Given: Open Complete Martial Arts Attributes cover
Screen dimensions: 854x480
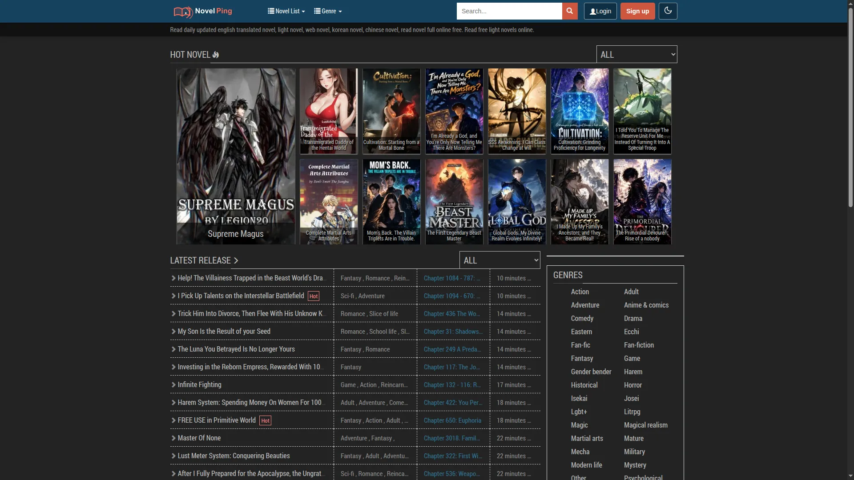Looking at the screenshot, I should [329, 202].
